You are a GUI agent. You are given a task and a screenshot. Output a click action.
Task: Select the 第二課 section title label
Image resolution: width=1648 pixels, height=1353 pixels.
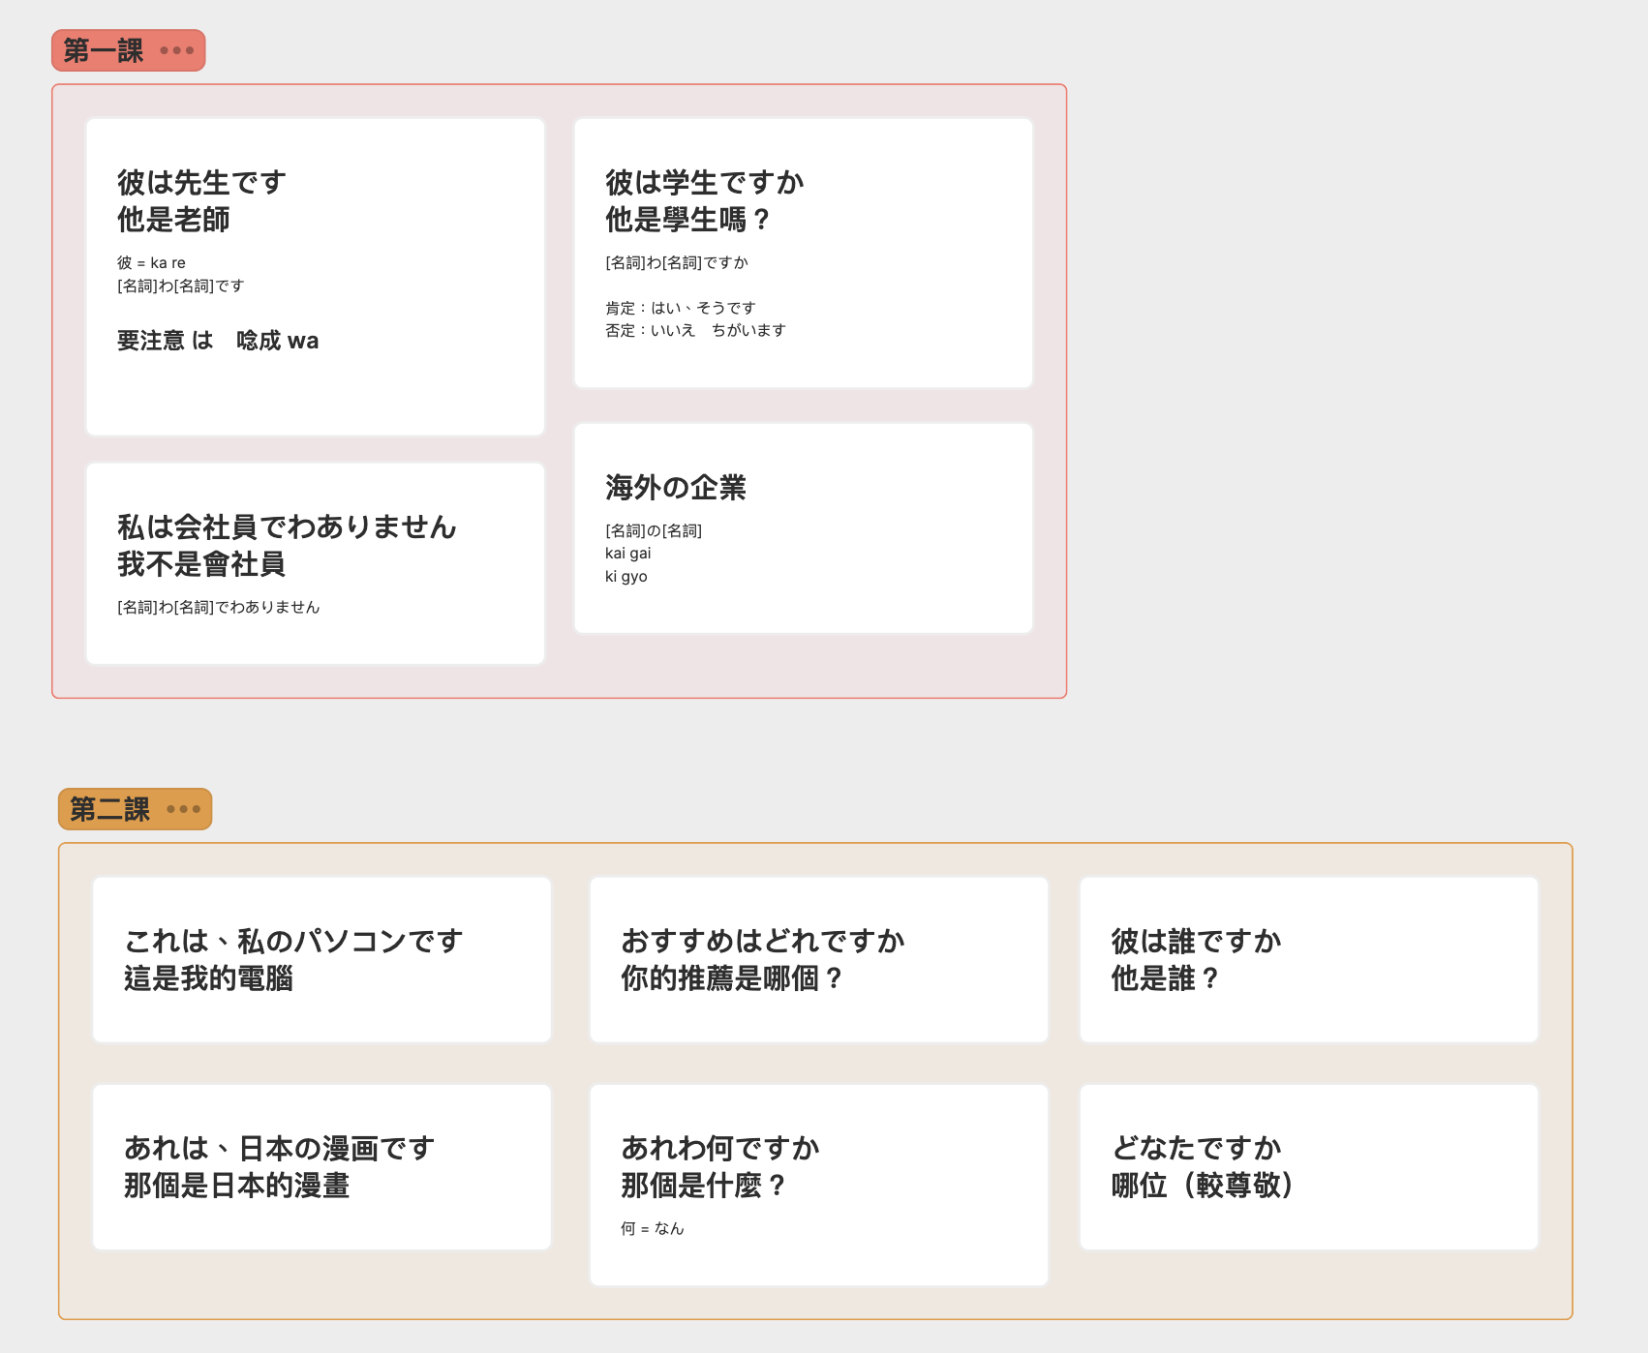point(109,809)
